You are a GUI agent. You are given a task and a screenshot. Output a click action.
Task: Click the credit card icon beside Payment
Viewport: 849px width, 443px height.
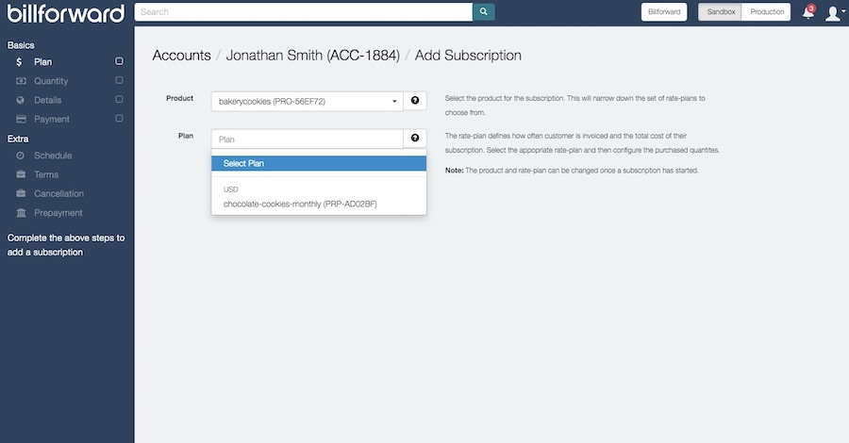21,119
